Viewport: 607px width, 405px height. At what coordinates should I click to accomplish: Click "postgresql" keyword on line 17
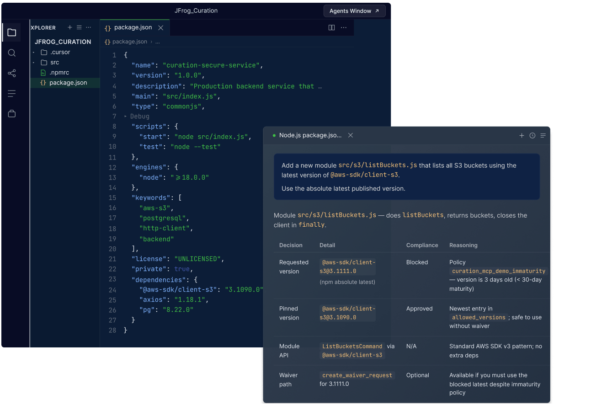[x=163, y=218]
